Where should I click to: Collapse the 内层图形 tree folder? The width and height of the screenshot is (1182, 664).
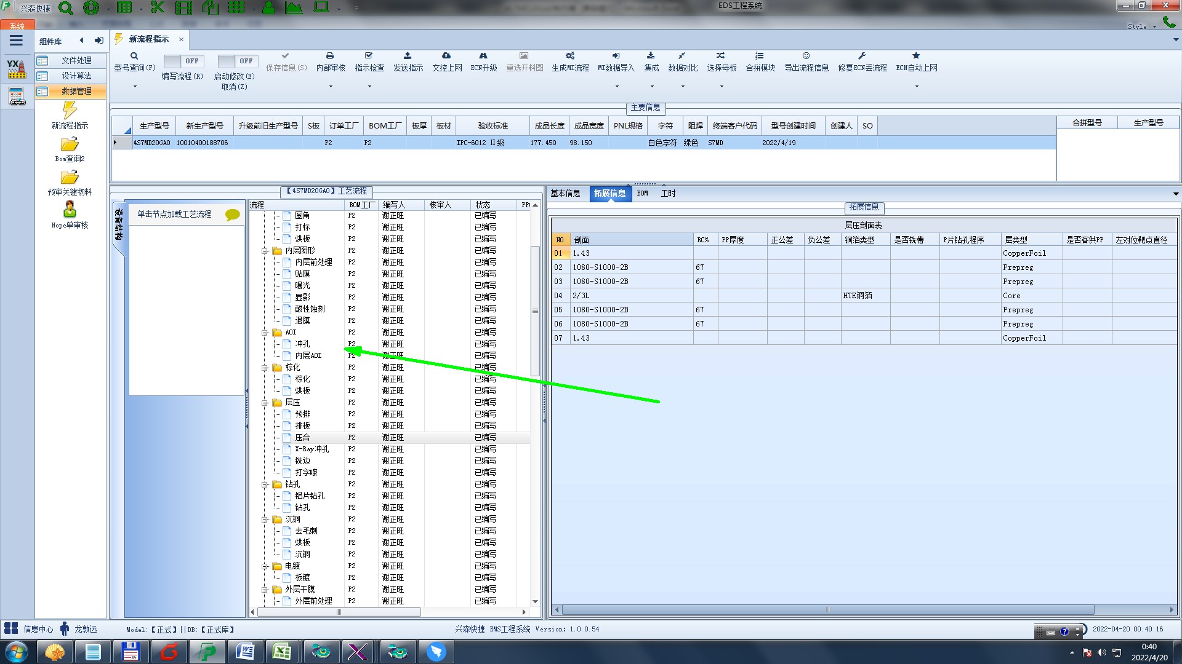coord(265,251)
